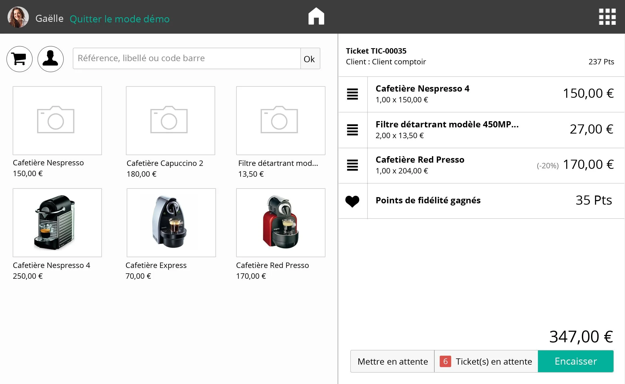Screen dimensions: 625x384
Task: Click the Cafetière Express product name
Action: pos(156,265)
